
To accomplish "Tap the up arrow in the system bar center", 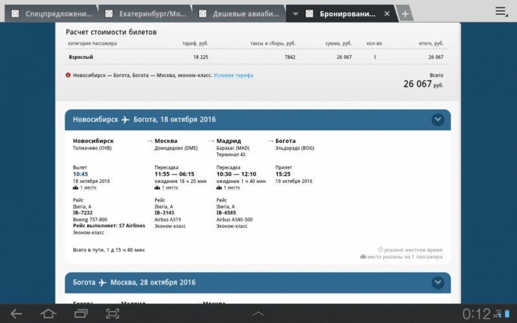I will [x=258, y=313].
